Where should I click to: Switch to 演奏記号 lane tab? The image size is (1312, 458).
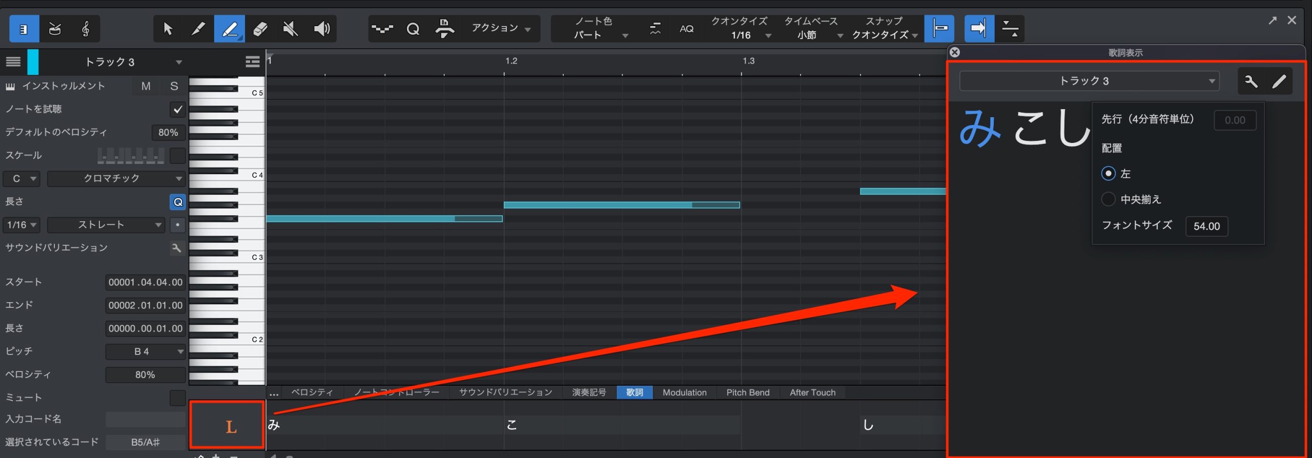pos(589,392)
